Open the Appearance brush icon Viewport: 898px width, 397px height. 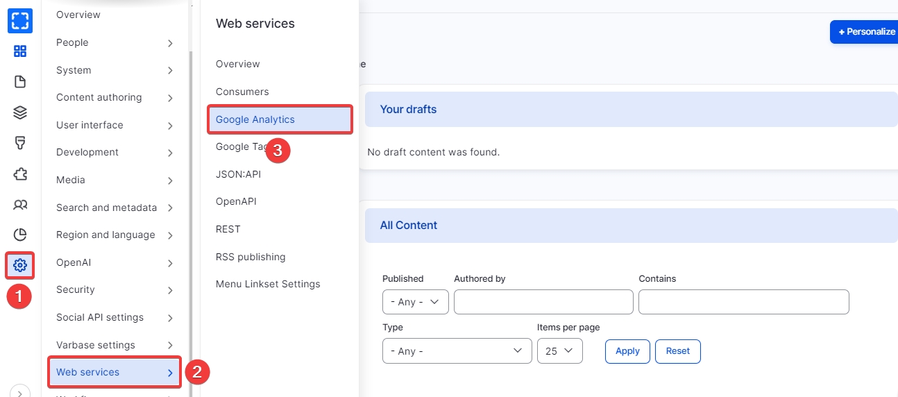20,143
